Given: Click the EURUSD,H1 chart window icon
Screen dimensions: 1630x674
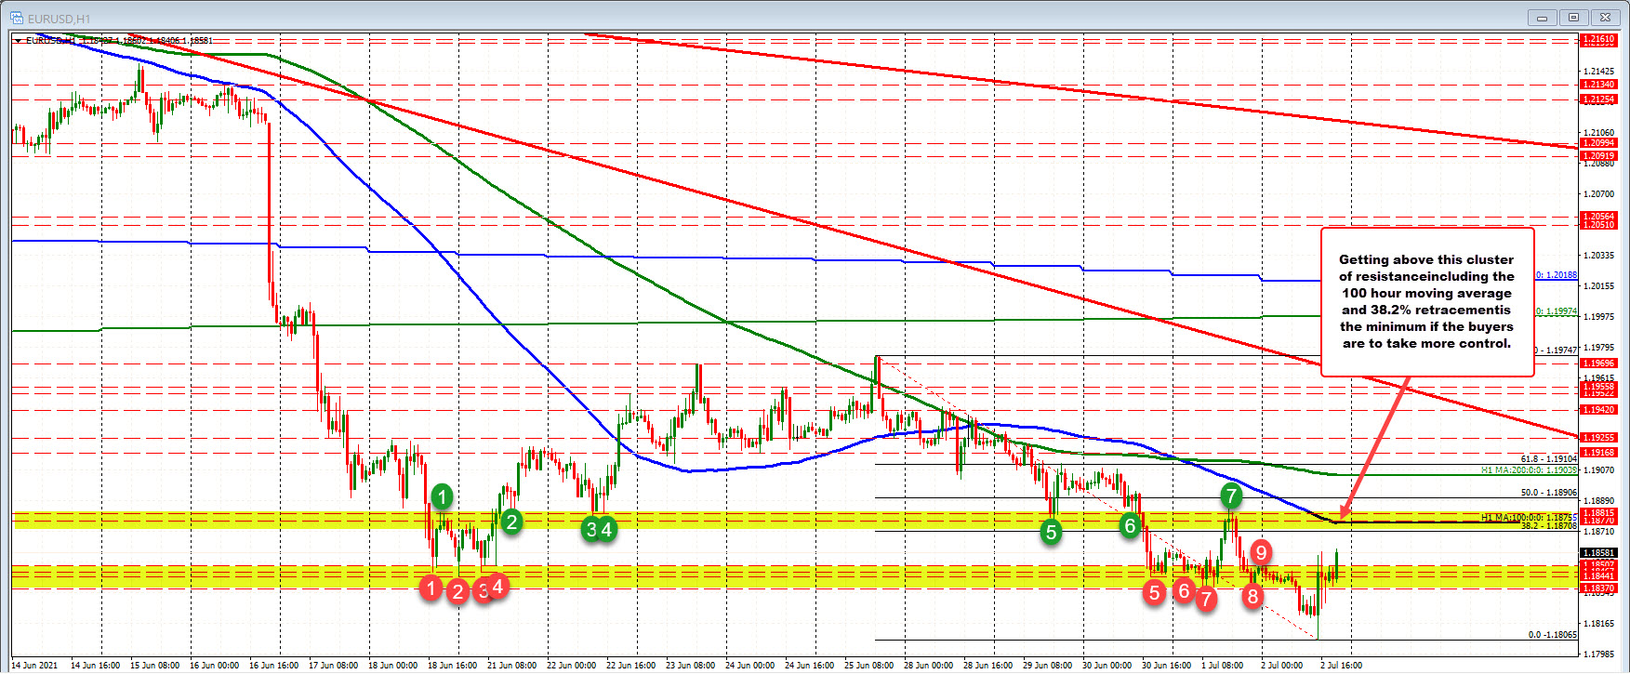Looking at the screenshot, I should point(17,17).
